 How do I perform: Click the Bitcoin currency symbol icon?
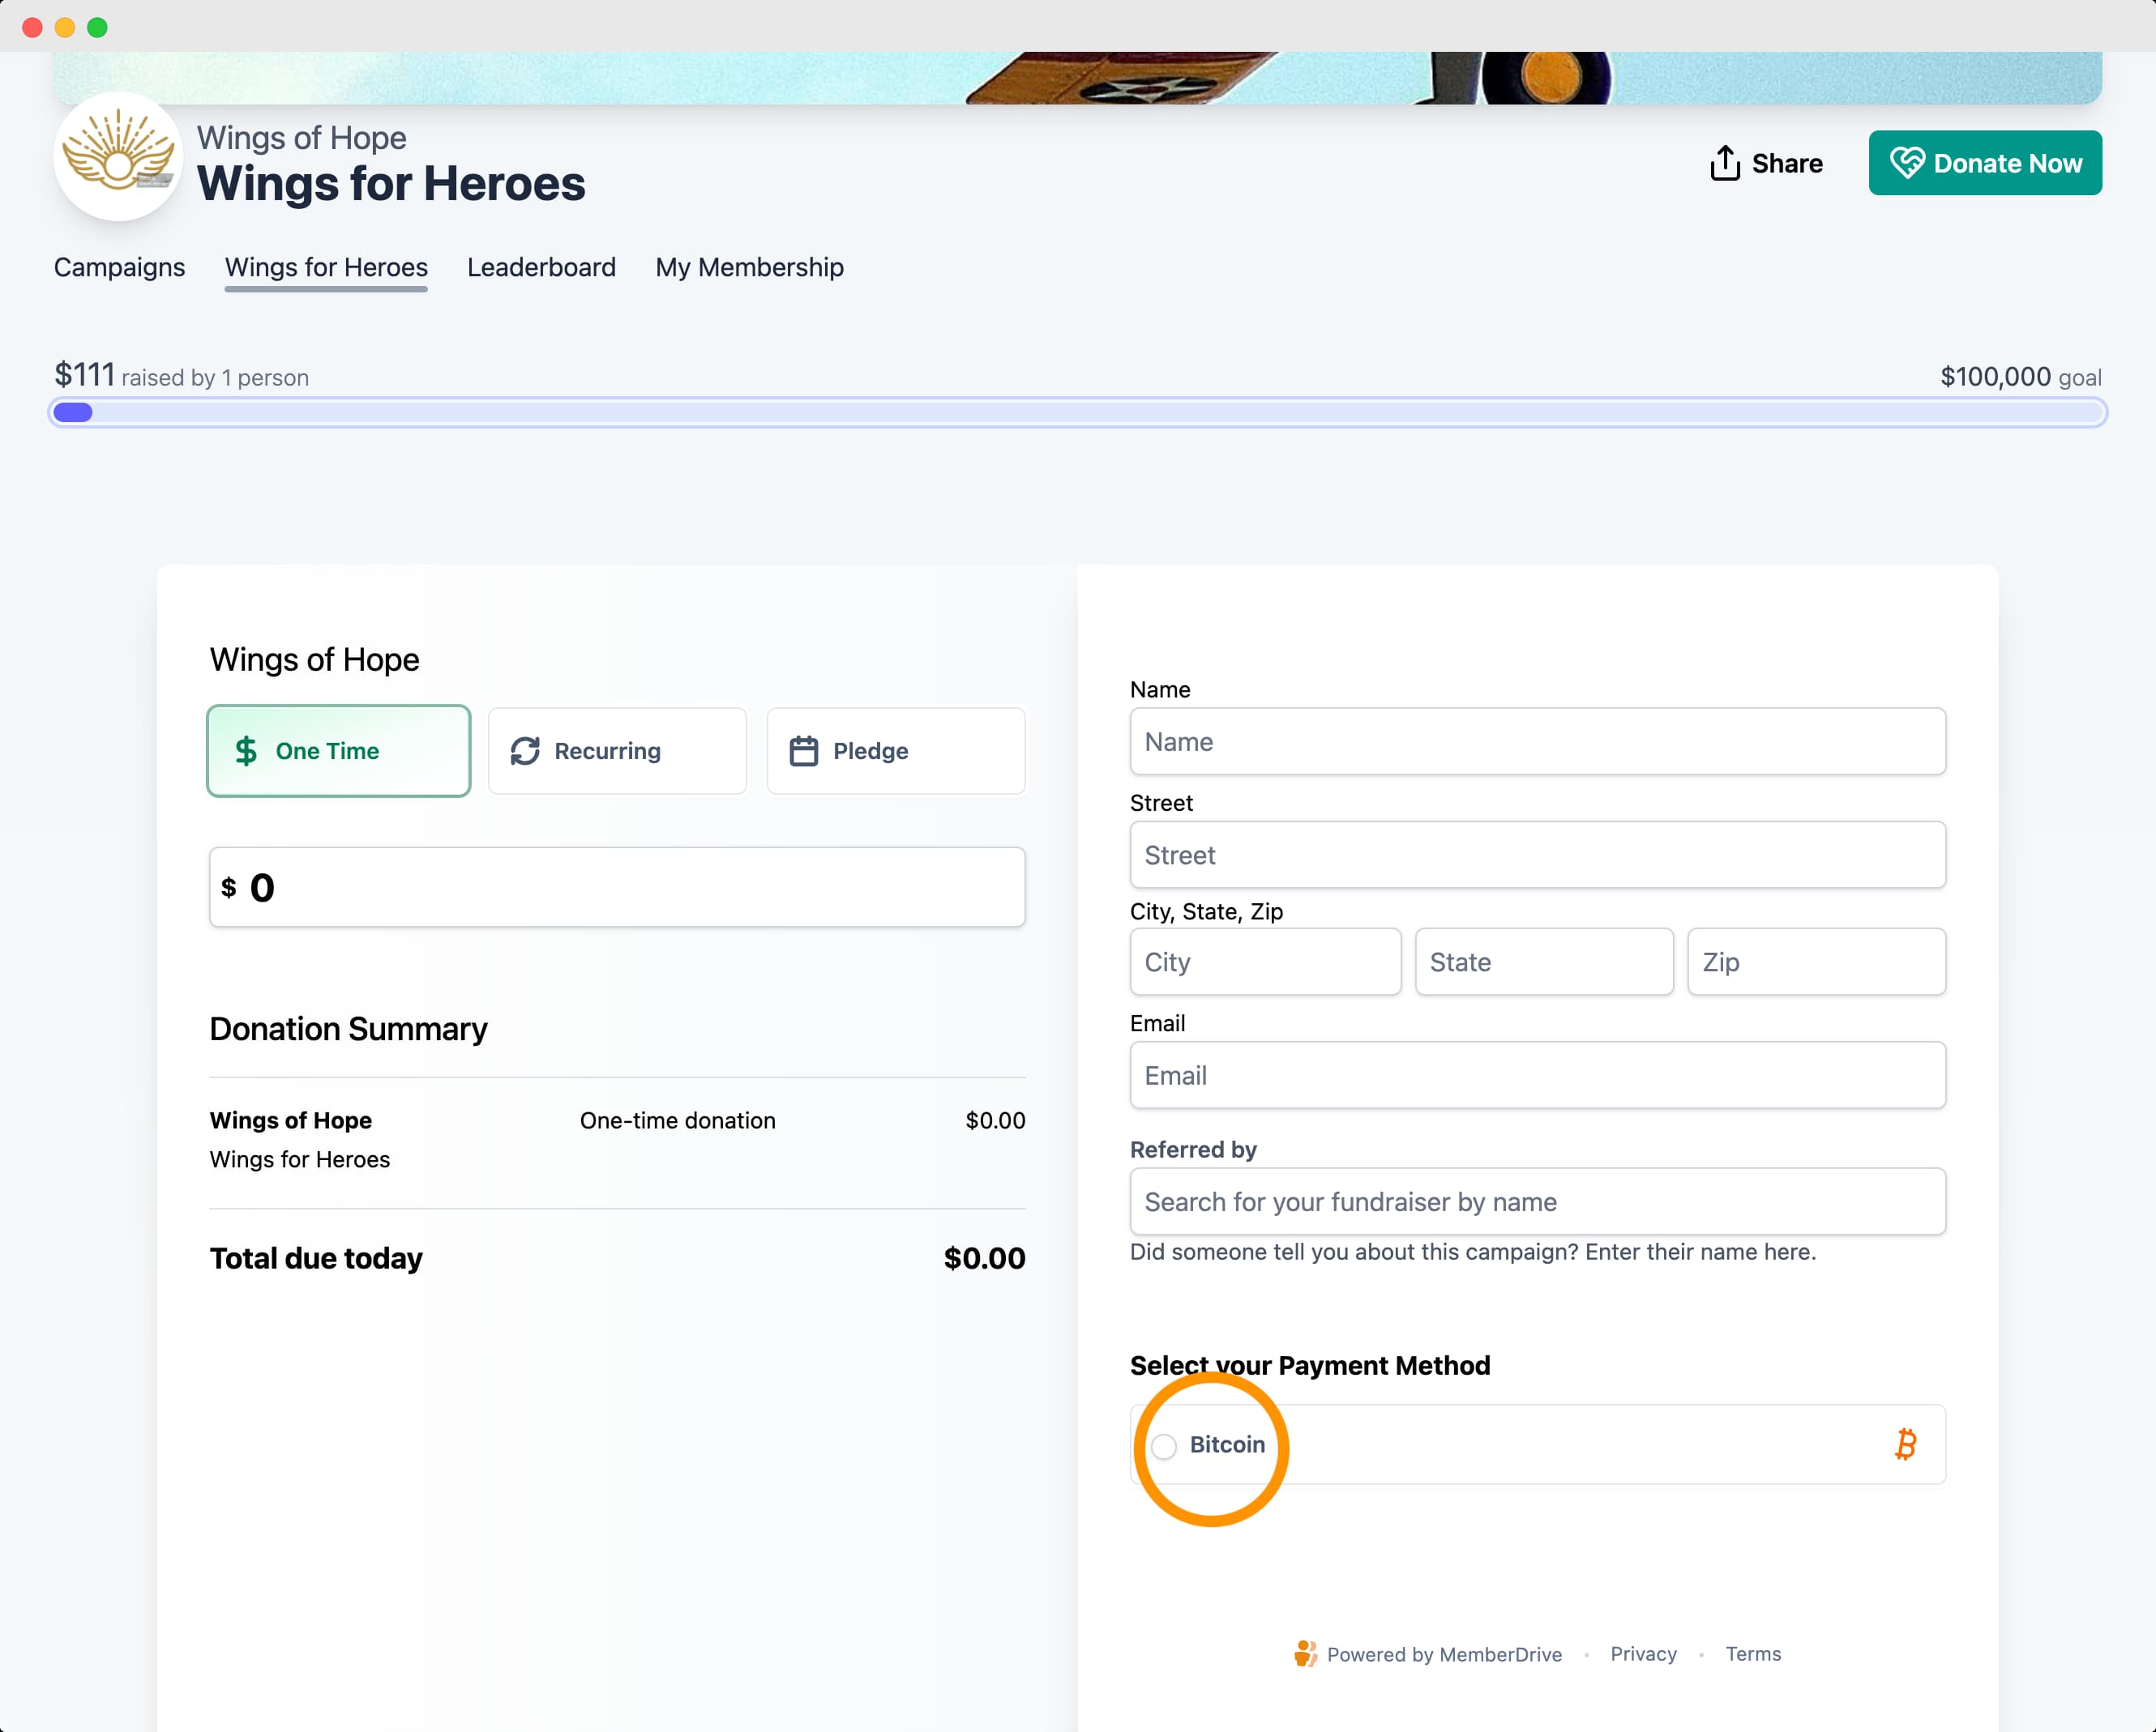pyautogui.click(x=1906, y=1445)
